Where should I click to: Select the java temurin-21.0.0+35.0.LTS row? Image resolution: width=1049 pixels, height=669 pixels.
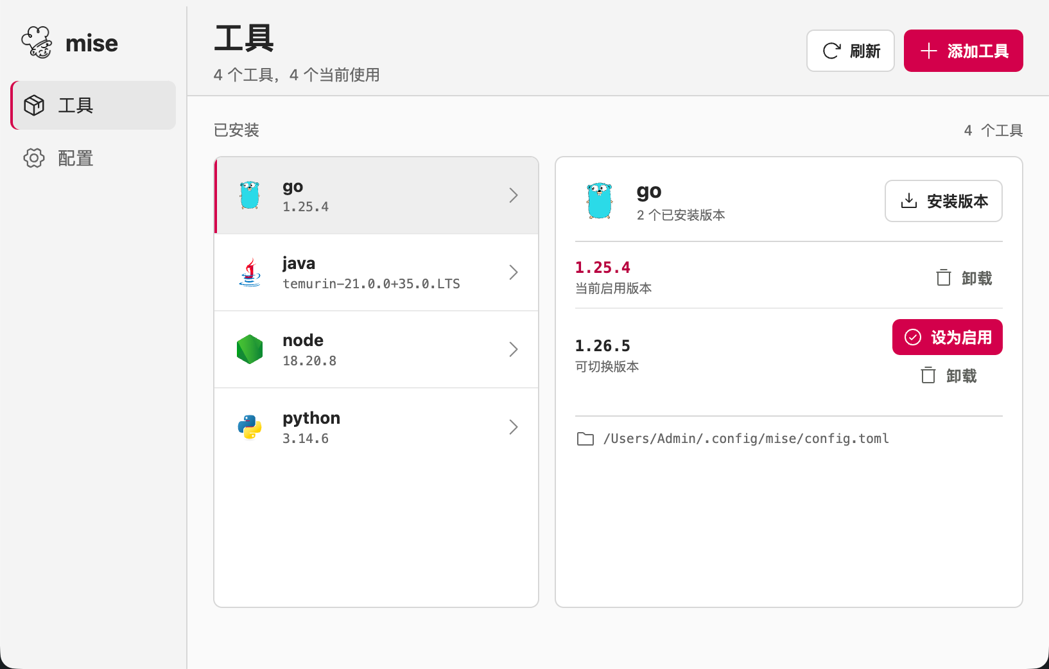click(376, 272)
